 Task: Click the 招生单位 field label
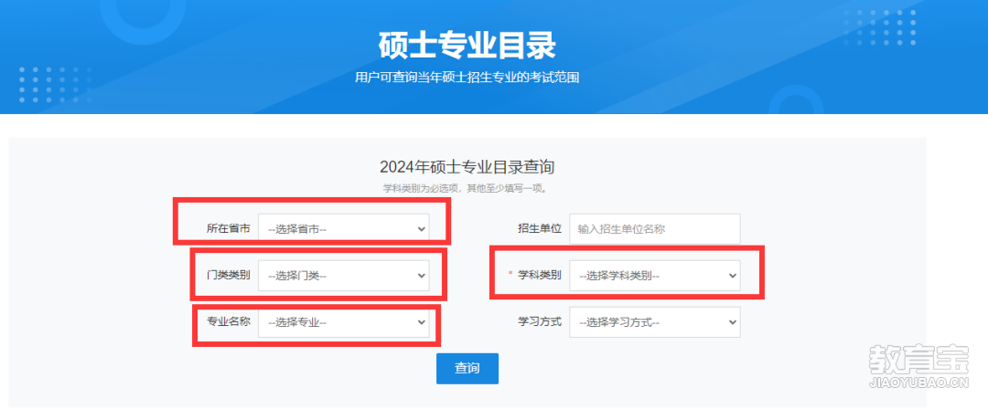[x=540, y=229]
